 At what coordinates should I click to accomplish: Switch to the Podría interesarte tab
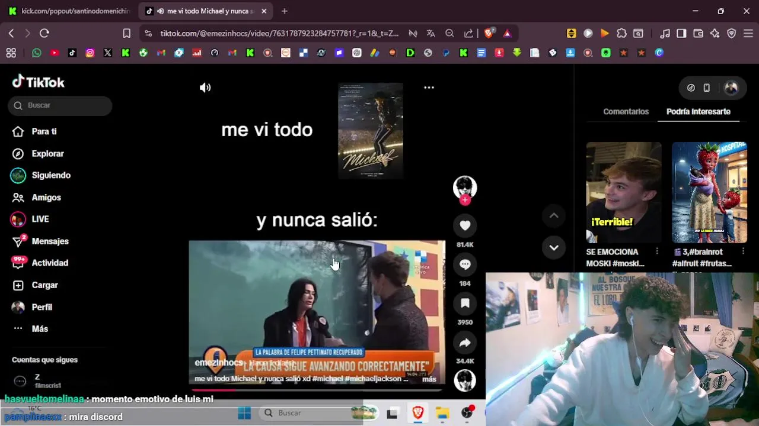698,111
